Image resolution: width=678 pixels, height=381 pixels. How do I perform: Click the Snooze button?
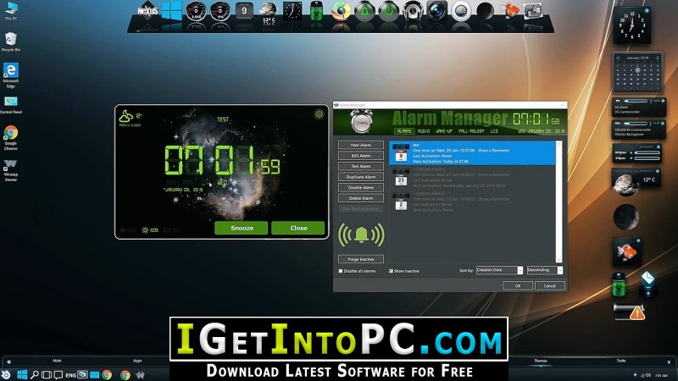coord(242,228)
